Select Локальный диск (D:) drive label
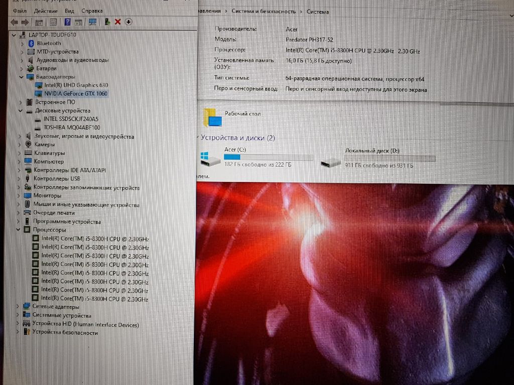 [372, 151]
